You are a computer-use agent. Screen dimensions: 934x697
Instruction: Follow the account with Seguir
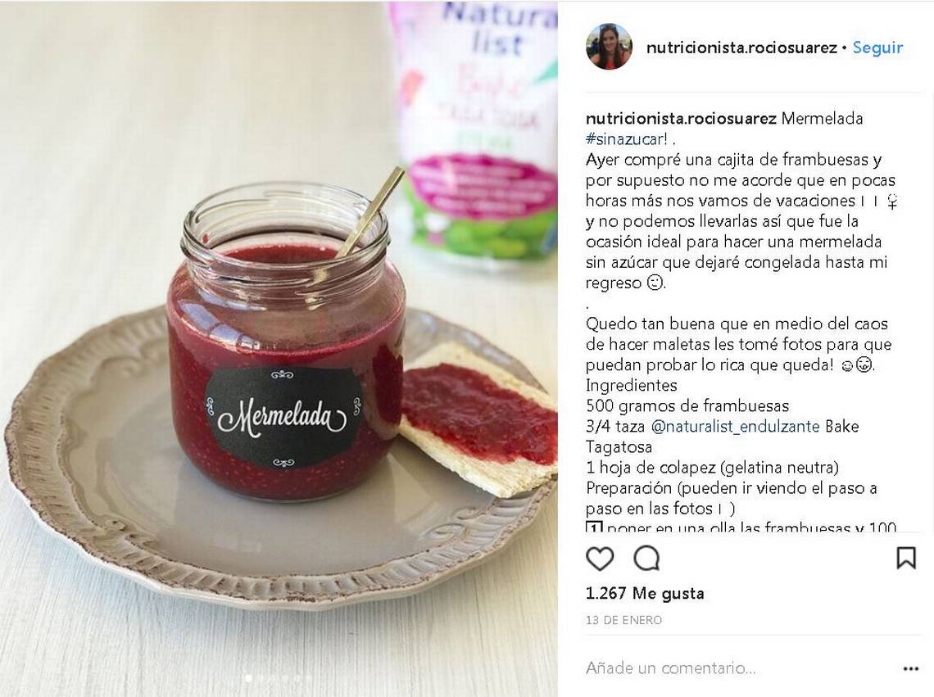click(878, 48)
